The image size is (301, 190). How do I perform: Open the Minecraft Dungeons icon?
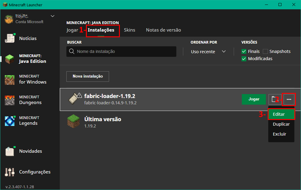pos(10,100)
